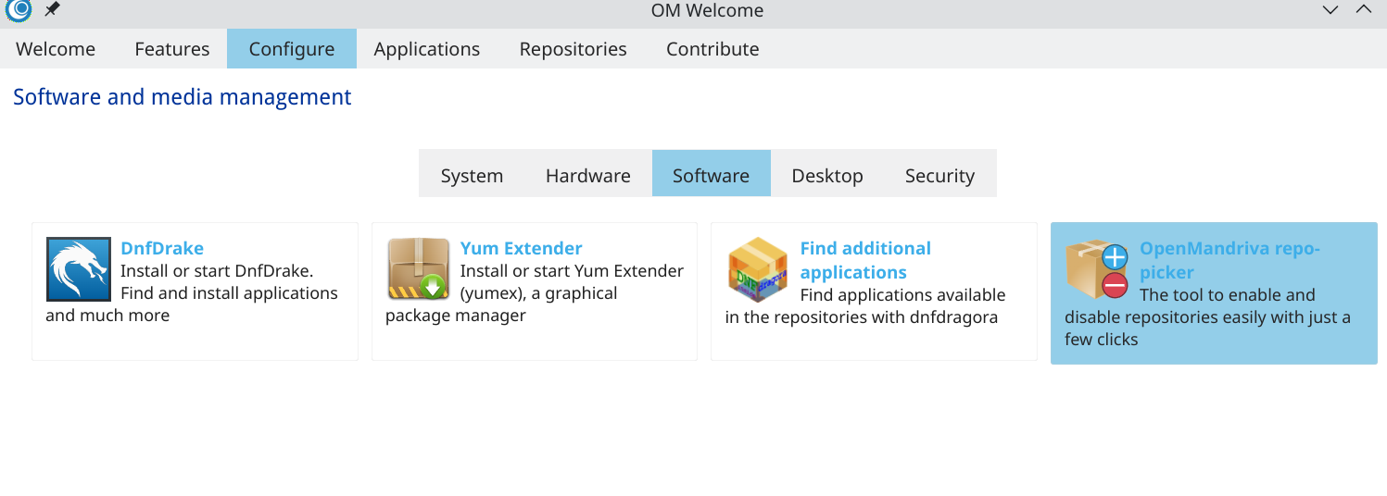Toggle the pin icon in title bar

coord(52,10)
